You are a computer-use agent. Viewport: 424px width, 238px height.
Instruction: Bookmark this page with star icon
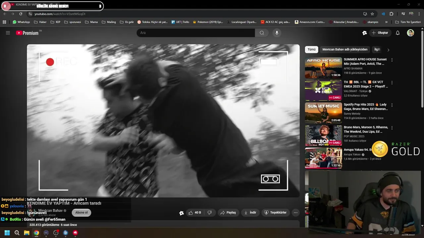pos(372,14)
